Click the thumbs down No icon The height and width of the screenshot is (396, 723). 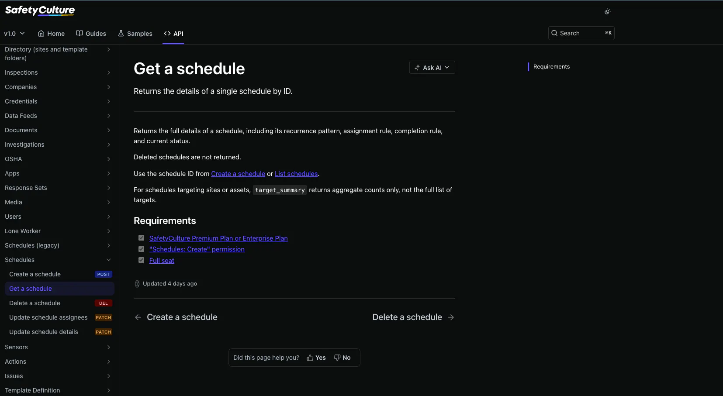point(337,358)
